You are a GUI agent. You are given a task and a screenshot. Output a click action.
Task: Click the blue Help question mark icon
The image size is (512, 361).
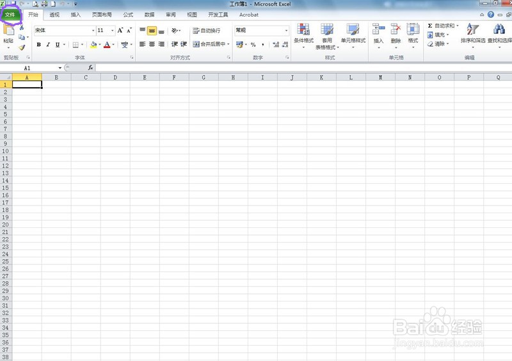490,14
